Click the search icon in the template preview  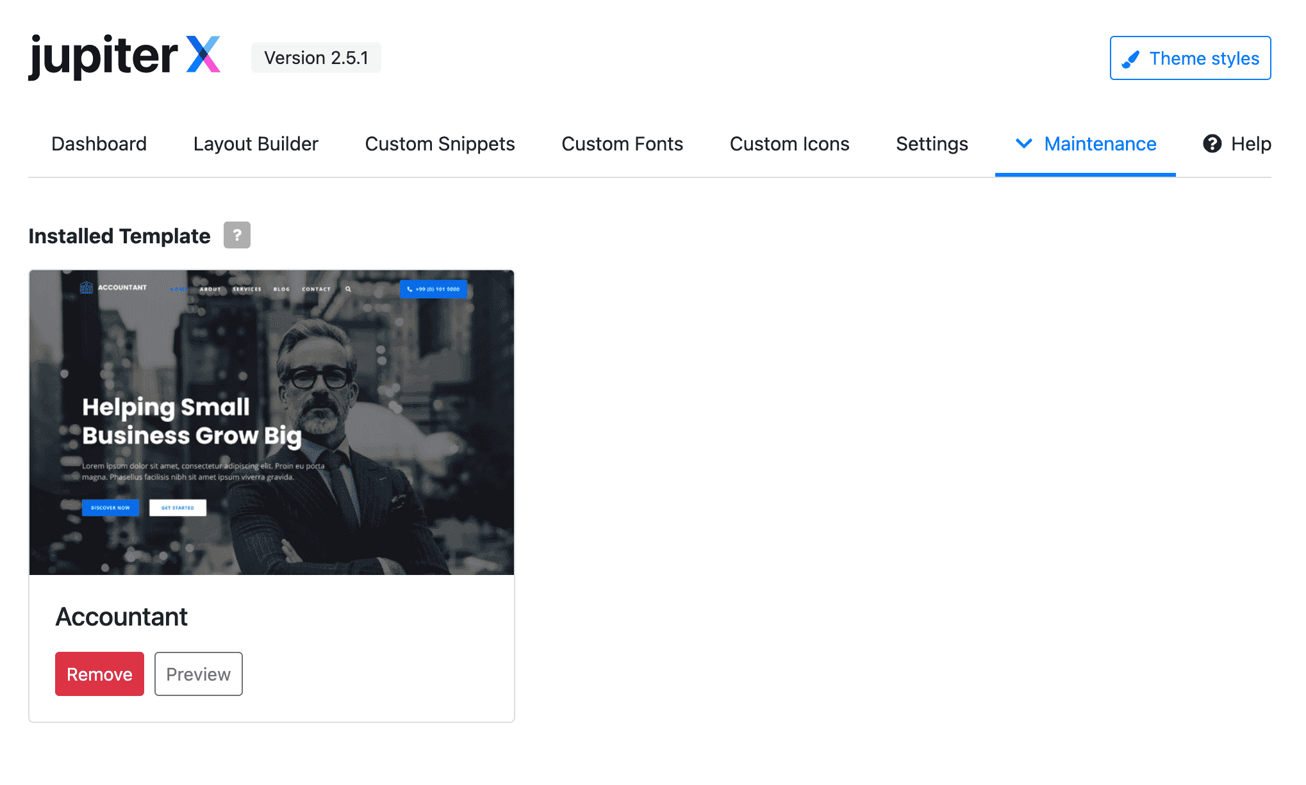click(x=348, y=289)
